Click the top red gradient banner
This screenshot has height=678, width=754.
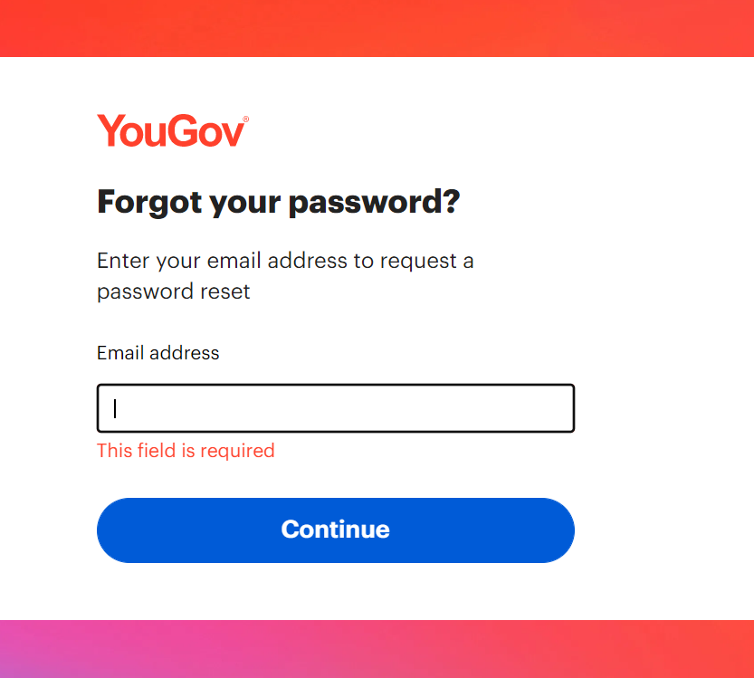point(377,27)
